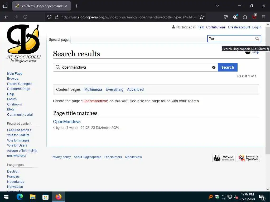Screen dimensions: 270x202
Task: Switch language to Norwegian
Action: (15, 187)
